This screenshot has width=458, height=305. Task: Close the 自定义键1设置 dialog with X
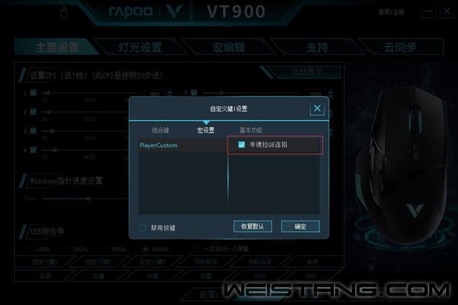[x=317, y=109]
